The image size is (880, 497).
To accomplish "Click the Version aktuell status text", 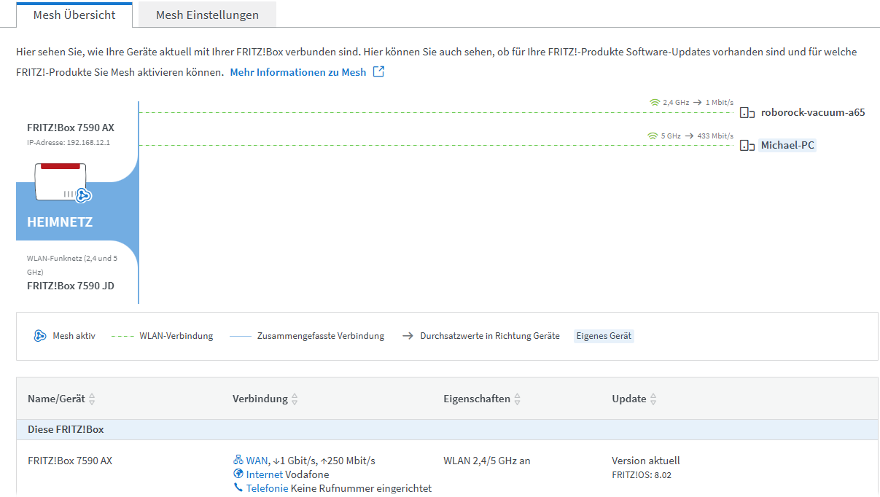I will coord(646,461).
